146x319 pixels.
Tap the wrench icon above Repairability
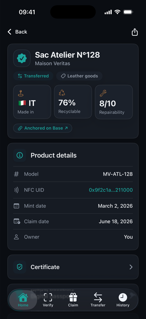pos(103,93)
